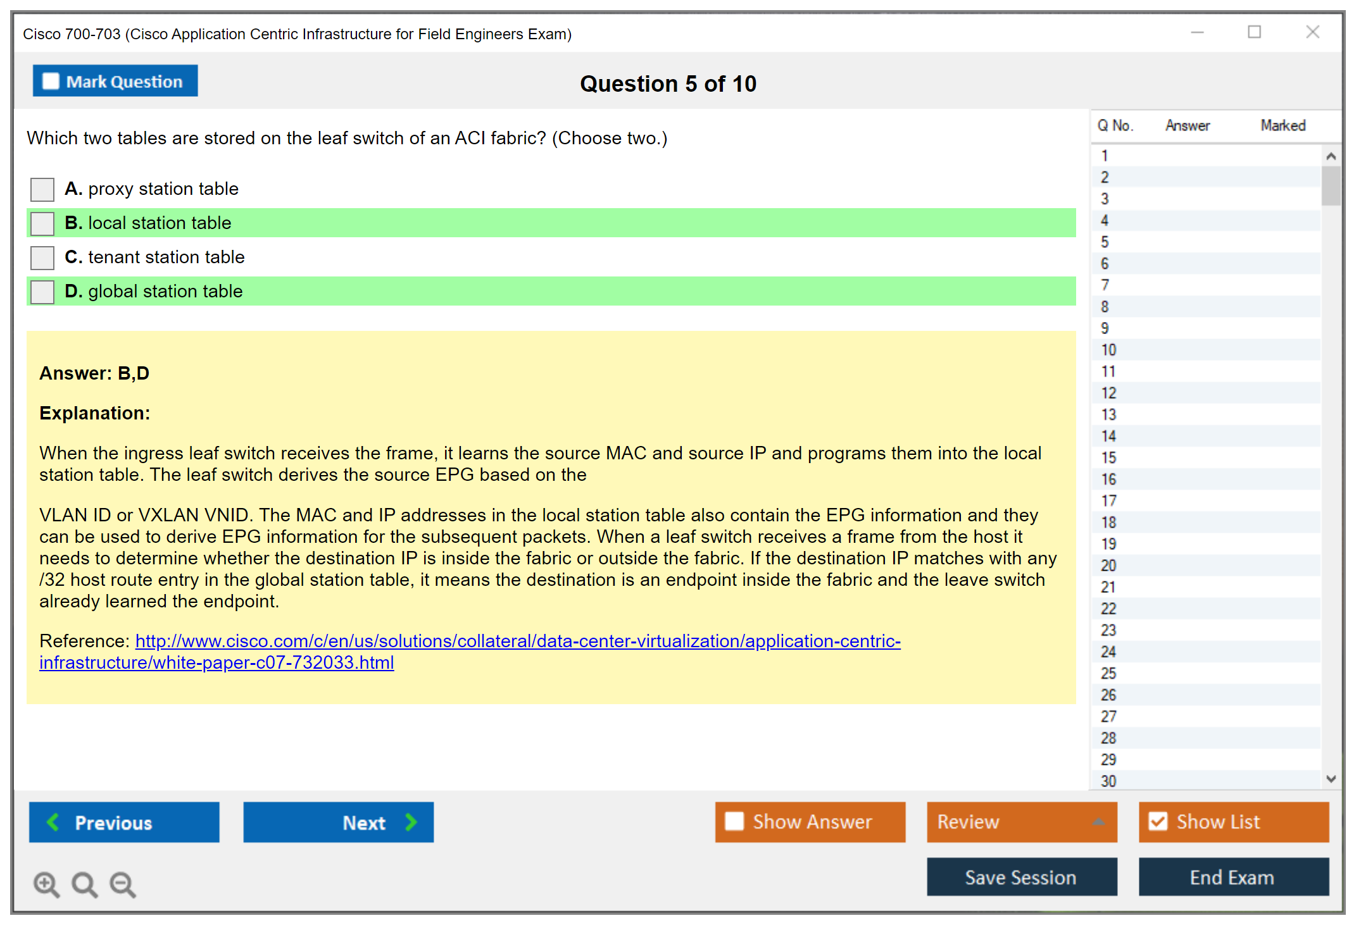This screenshot has width=1361, height=930.
Task: Close the exam window
Action: (x=1312, y=32)
